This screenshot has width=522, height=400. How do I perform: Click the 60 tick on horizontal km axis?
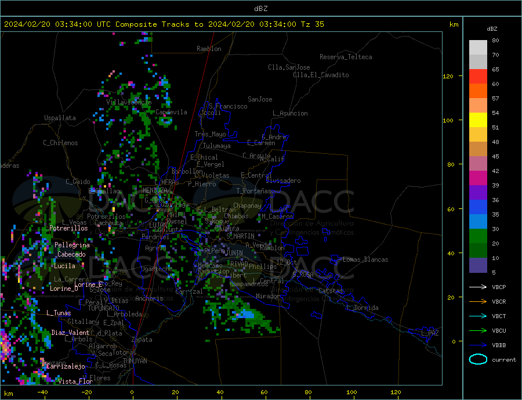[264, 392]
